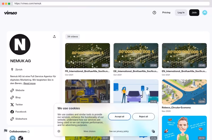The width and height of the screenshot is (212, 140).
Task: Select the 34 videos tab
Action: 73,37
